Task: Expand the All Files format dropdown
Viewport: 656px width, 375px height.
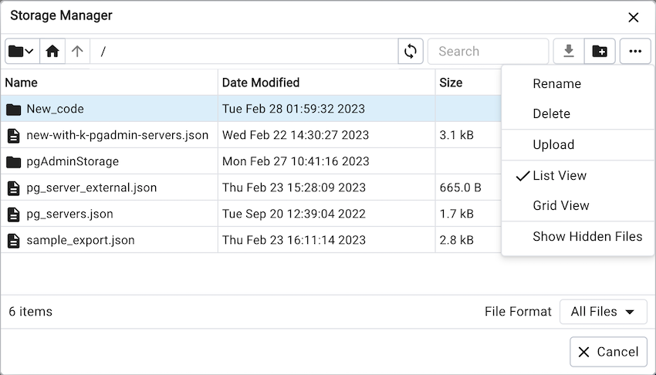Action: (603, 312)
